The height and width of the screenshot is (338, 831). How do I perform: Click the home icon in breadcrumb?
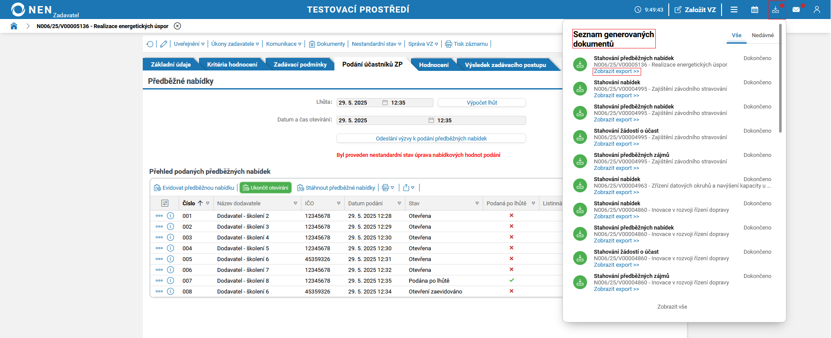coord(14,26)
